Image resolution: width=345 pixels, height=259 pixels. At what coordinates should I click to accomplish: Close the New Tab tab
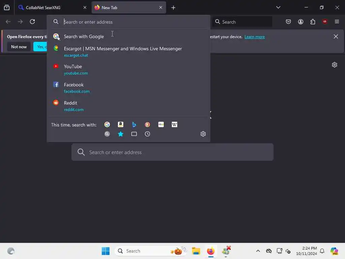point(161,7)
